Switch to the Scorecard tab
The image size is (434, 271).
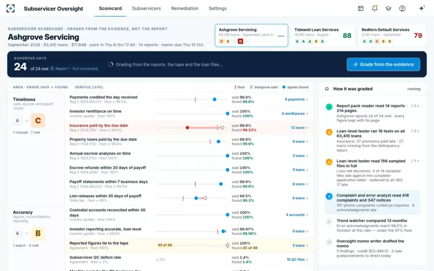pos(110,8)
